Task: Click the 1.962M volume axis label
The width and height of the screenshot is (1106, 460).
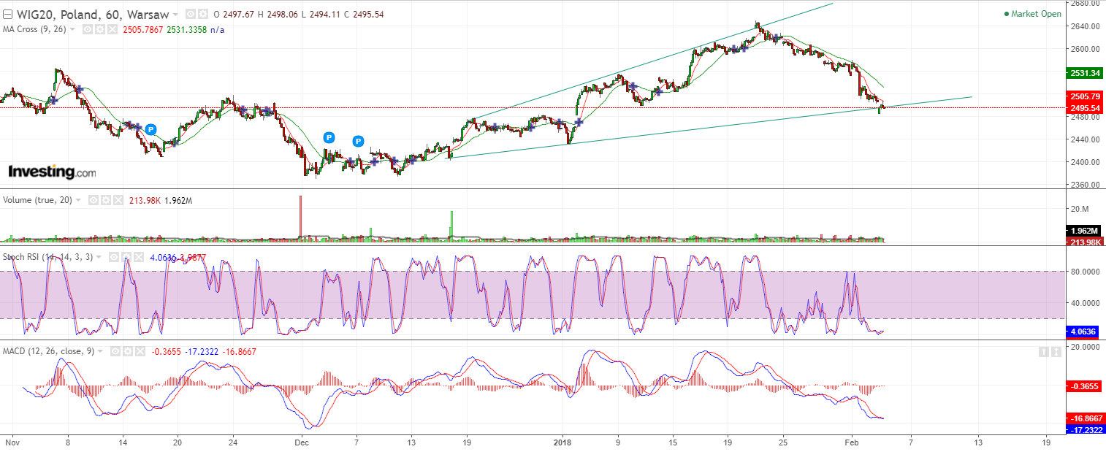Action: tap(1085, 231)
